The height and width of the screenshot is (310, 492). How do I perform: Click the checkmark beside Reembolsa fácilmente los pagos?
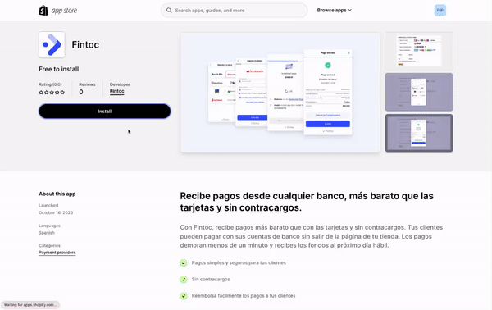tap(184, 296)
